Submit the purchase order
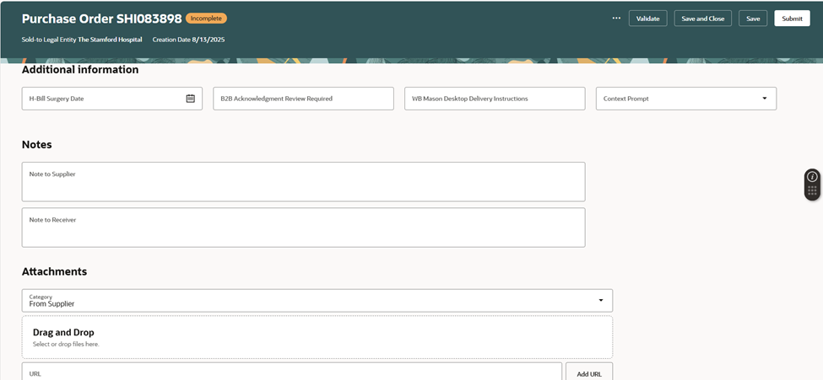The image size is (823, 380). point(792,19)
